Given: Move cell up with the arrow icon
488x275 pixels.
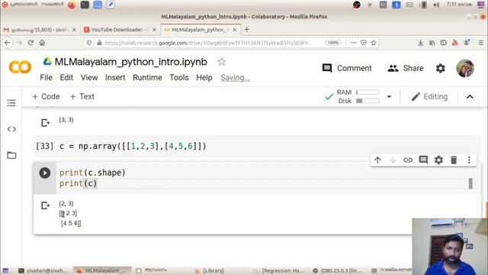Looking at the screenshot, I should tap(377, 160).
